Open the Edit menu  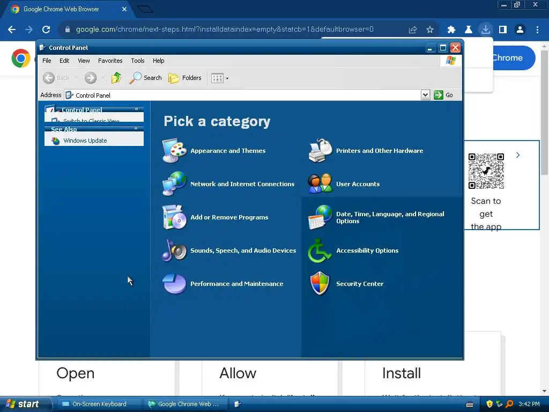(64, 61)
